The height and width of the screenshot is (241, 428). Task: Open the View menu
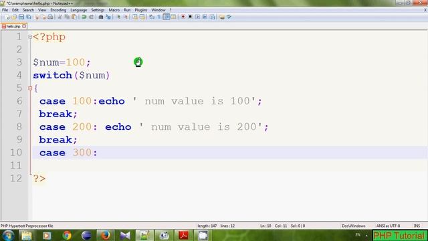[x=42, y=10]
